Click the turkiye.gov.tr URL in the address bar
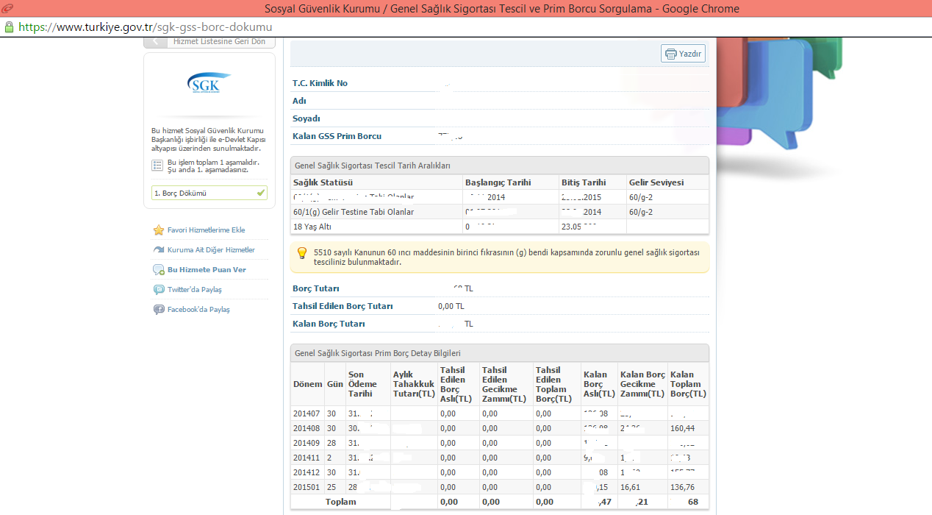Screen dimensions: 932x515 tap(146, 27)
